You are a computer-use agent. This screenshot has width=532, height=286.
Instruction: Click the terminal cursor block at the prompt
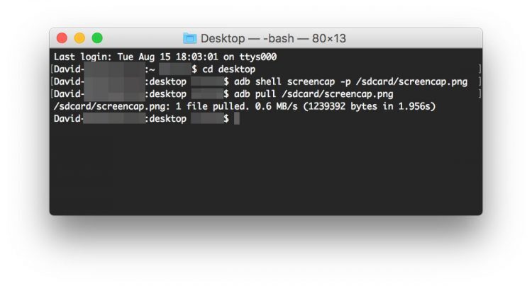(237, 118)
